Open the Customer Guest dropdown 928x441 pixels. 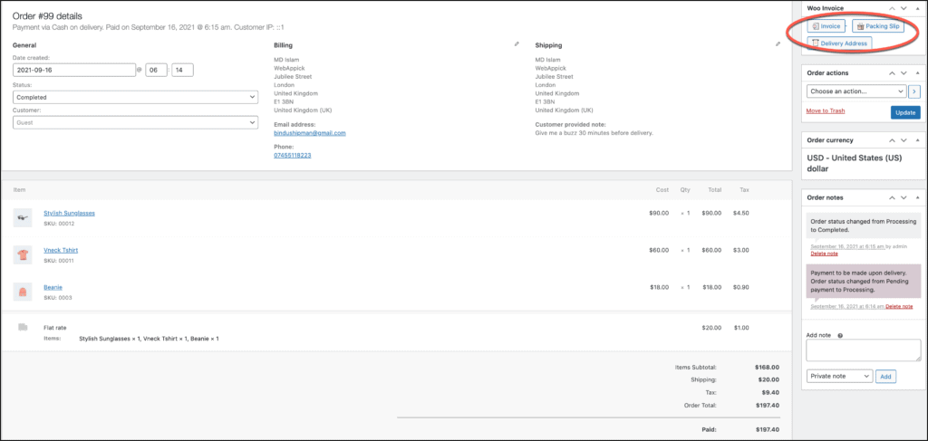coord(135,122)
